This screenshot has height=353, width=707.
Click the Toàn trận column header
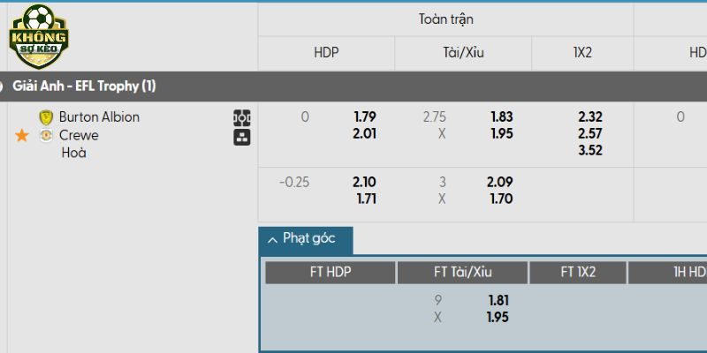(x=445, y=19)
